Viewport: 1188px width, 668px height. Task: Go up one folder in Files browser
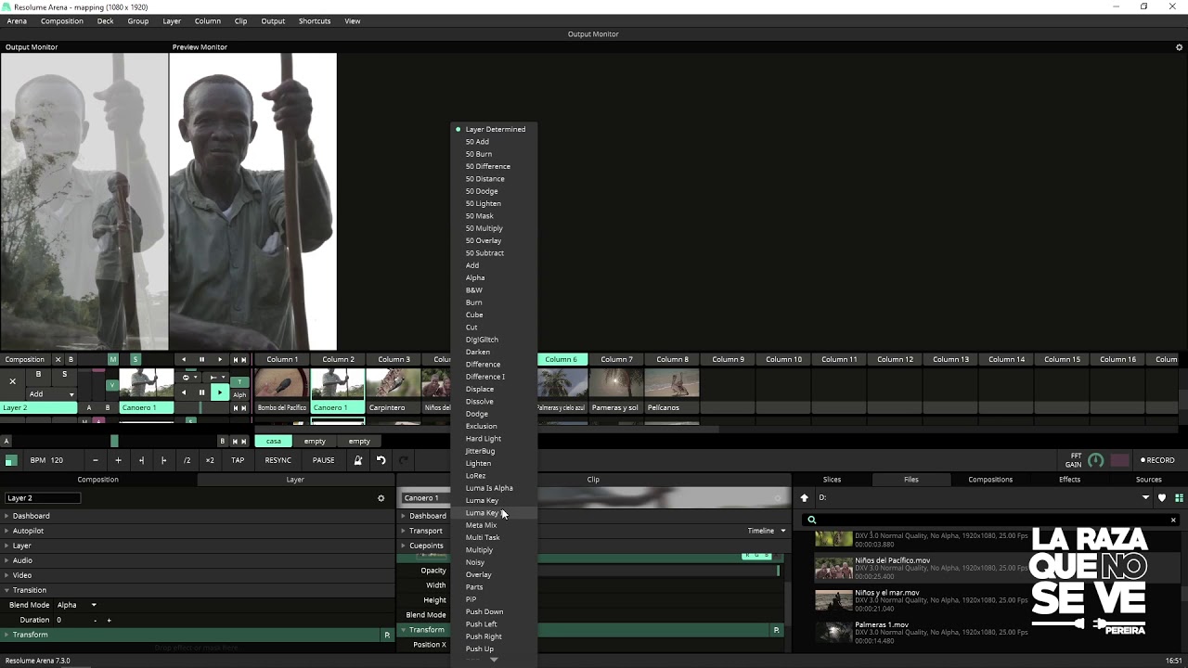pos(804,498)
